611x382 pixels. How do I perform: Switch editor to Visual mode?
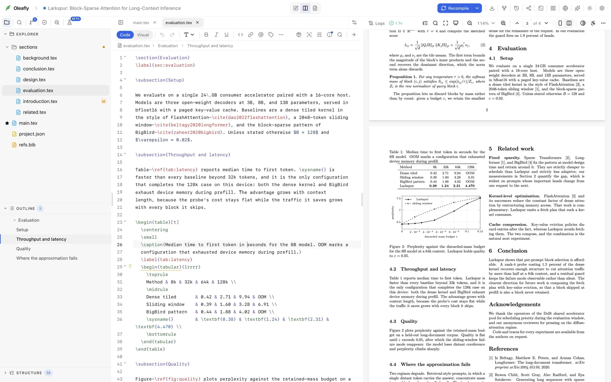tap(143, 35)
